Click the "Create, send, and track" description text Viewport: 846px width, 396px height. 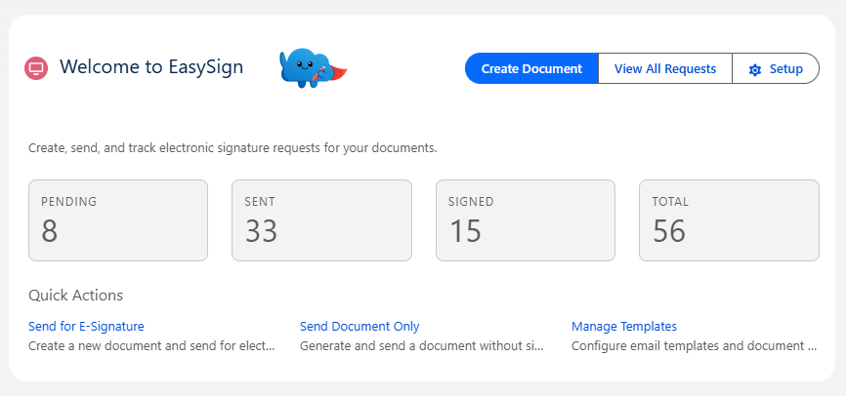(x=233, y=148)
